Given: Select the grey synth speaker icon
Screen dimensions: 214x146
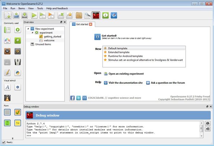Looking at the screenshot, I should point(18,51).
